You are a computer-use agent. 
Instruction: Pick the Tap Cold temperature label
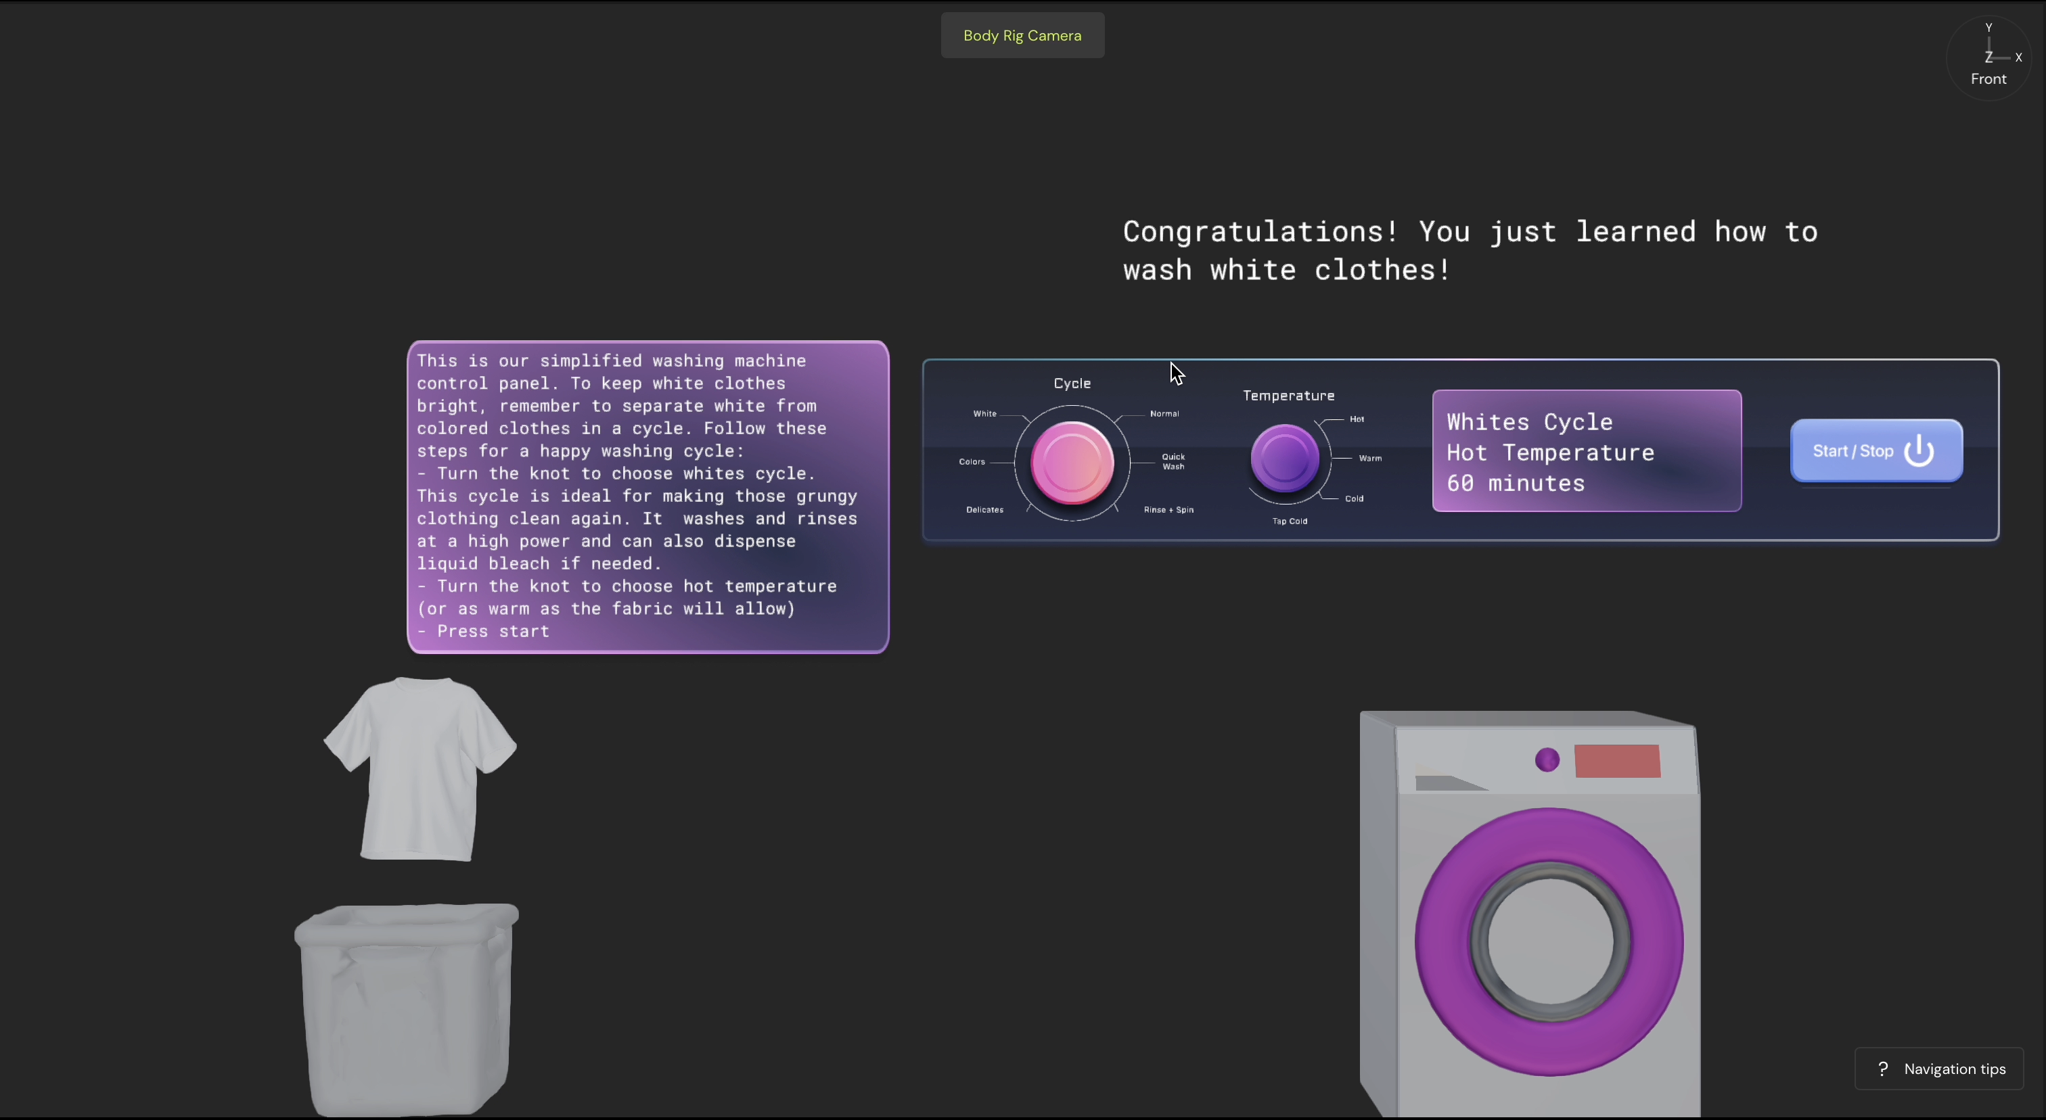tap(1290, 521)
